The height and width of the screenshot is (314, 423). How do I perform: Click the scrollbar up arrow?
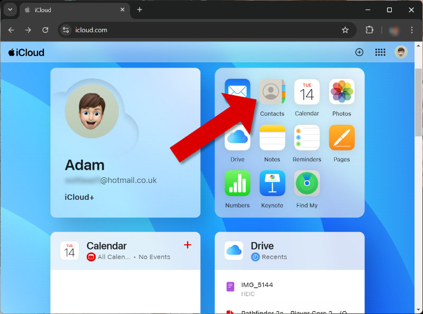click(418, 45)
